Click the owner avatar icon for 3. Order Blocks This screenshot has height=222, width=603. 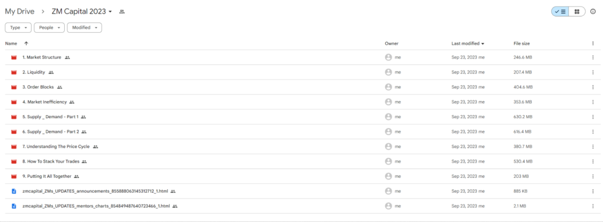click(x=389, y=87)
